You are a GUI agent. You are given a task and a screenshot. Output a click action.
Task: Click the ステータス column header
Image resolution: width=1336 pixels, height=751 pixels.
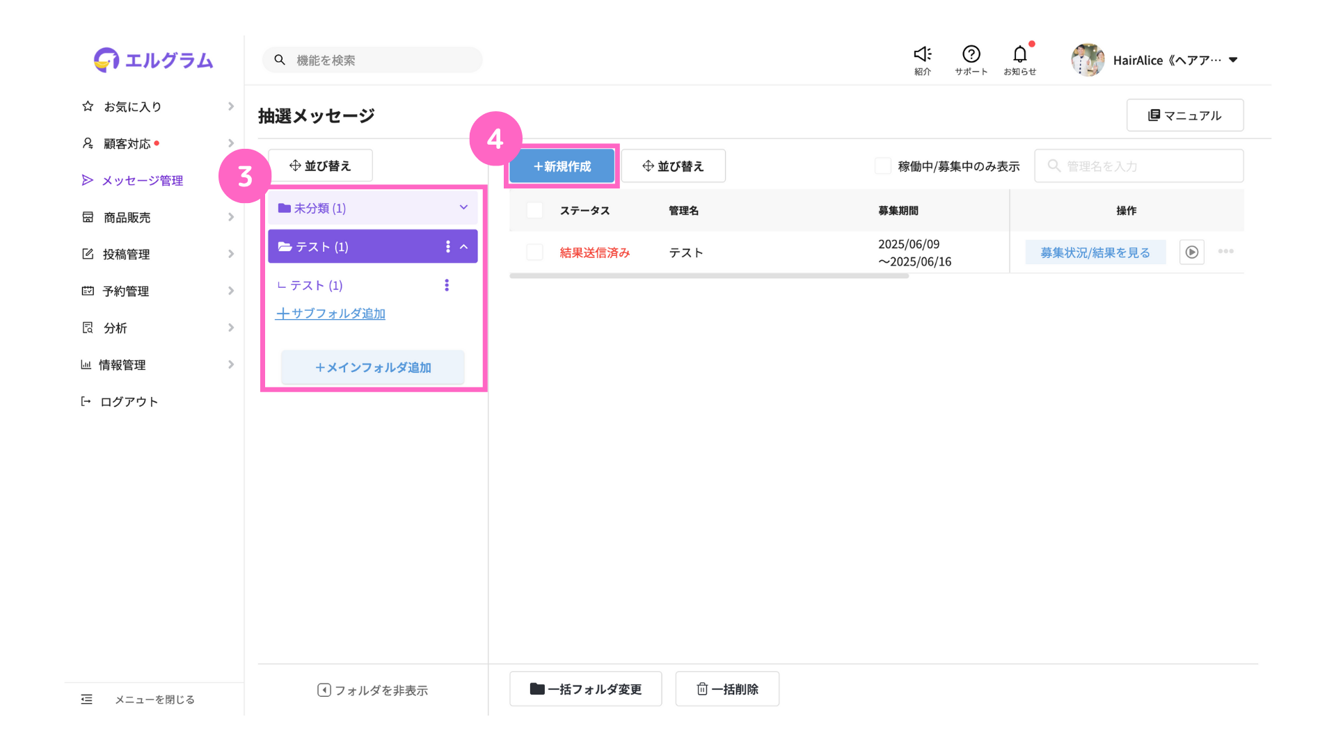point(584,210)
